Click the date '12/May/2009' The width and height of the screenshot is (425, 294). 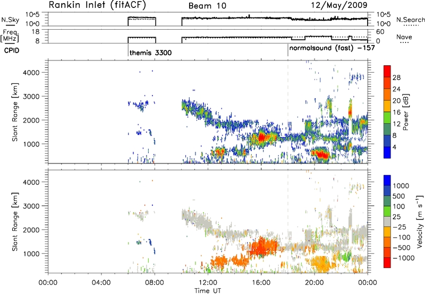pyautogui.click(x=339, y=5)
